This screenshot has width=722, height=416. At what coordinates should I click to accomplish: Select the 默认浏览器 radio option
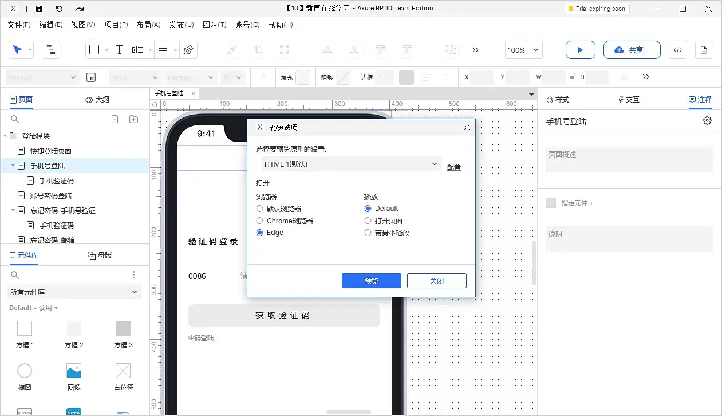259,209
